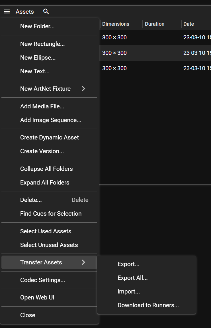Image resolution: width=211 pixels, height=328 pixels.
Task: Choose Collapse All Folders
Action: click(49, 169)
